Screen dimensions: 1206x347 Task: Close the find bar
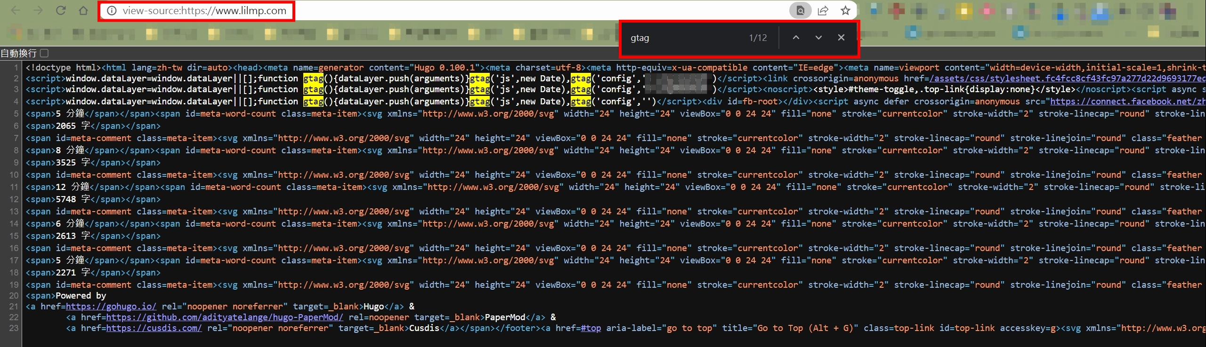[x=841, y=38]
